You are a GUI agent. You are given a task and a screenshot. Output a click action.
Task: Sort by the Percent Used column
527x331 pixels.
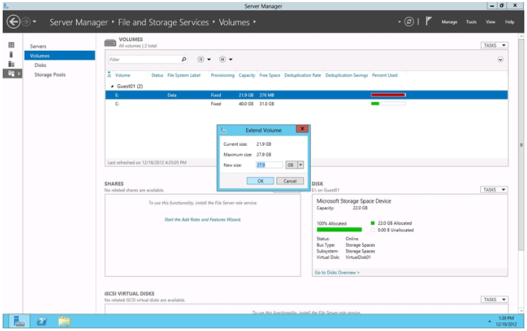pyautogui.click(x=385, y=76)
